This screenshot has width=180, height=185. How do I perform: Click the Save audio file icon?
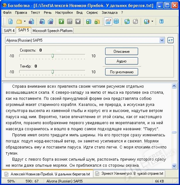42,21
